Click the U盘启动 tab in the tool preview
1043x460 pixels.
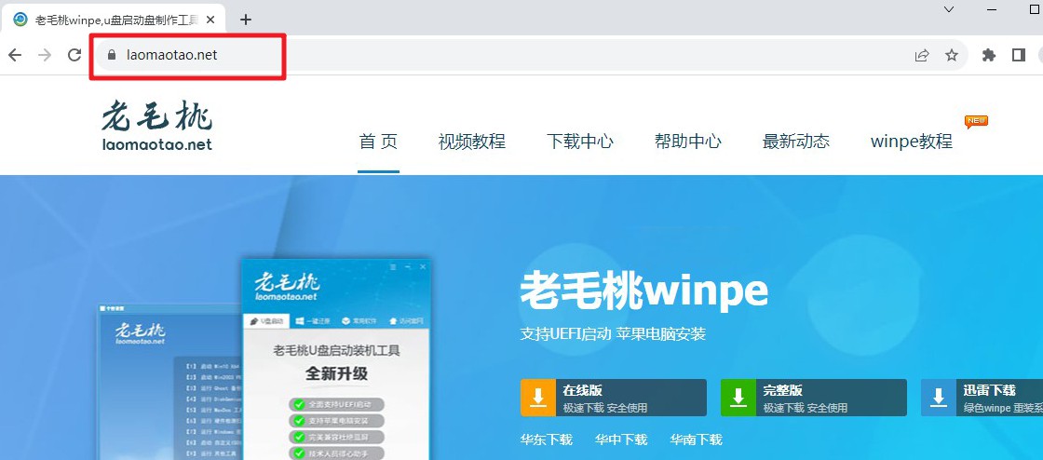266,321
